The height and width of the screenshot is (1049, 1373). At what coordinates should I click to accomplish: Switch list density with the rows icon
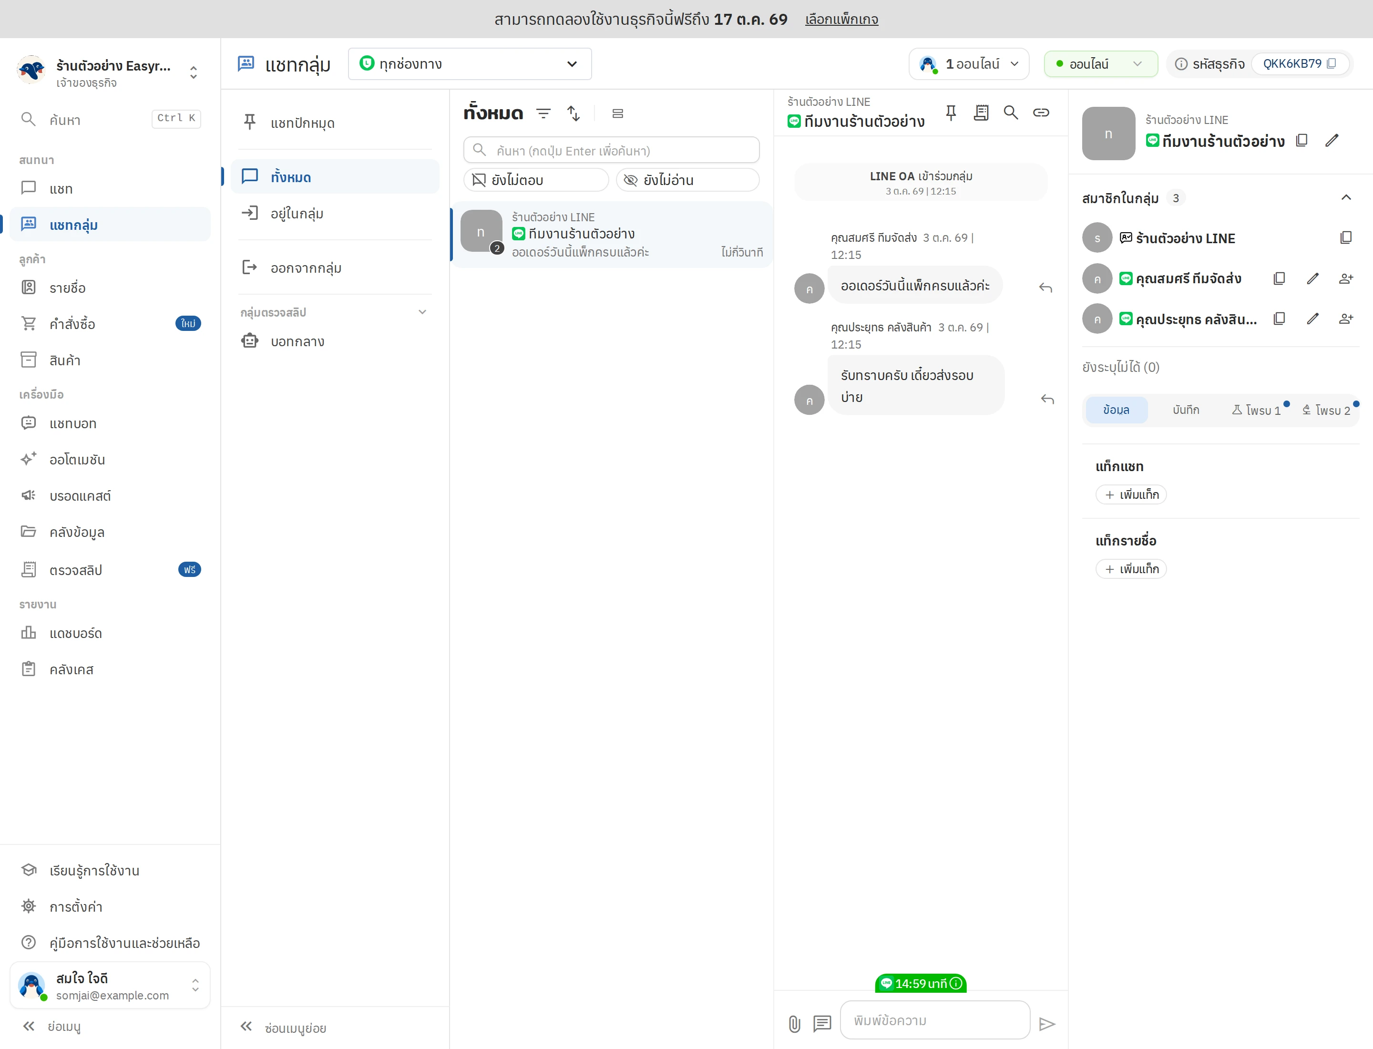pos(617,113)
